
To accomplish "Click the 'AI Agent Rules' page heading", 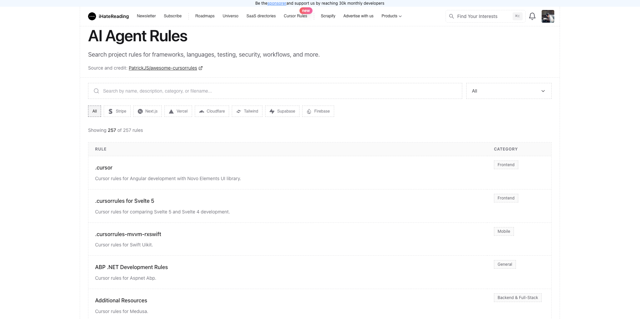I will pyautogui.click(x=138, y=36).
